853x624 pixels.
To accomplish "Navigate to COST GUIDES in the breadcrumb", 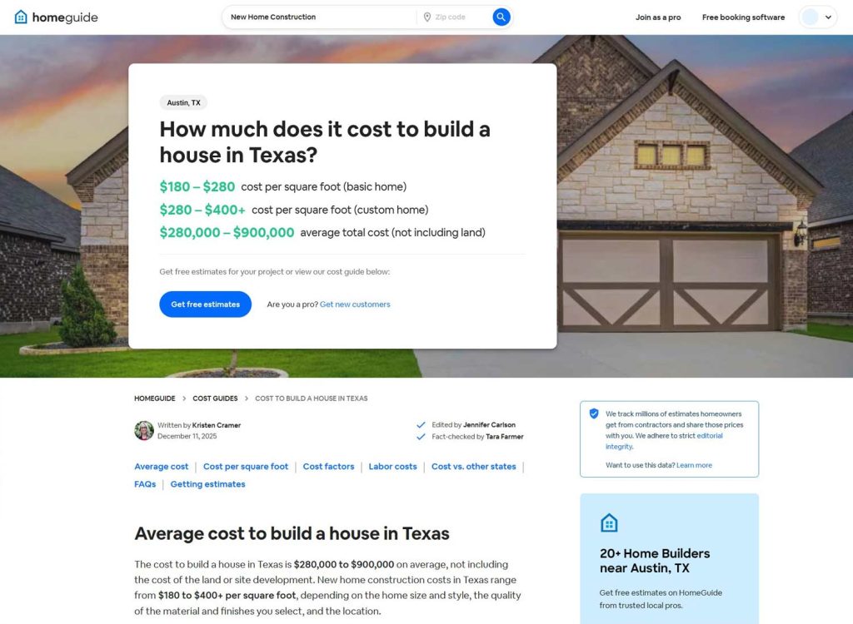I will click(x=215, y=398).
